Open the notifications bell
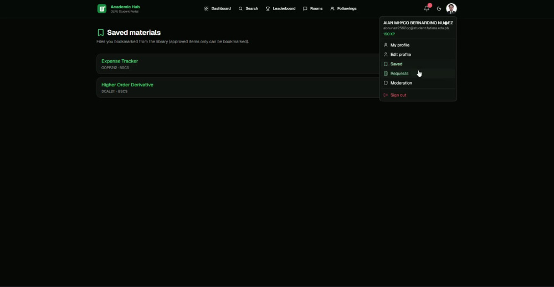The height and width of the screenshot is (287, 554). pyautogui.click(x=427, y=8)
